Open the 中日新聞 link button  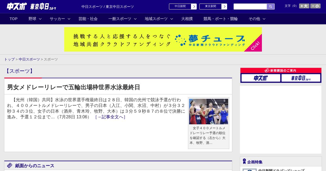click(x=180, y=7)
